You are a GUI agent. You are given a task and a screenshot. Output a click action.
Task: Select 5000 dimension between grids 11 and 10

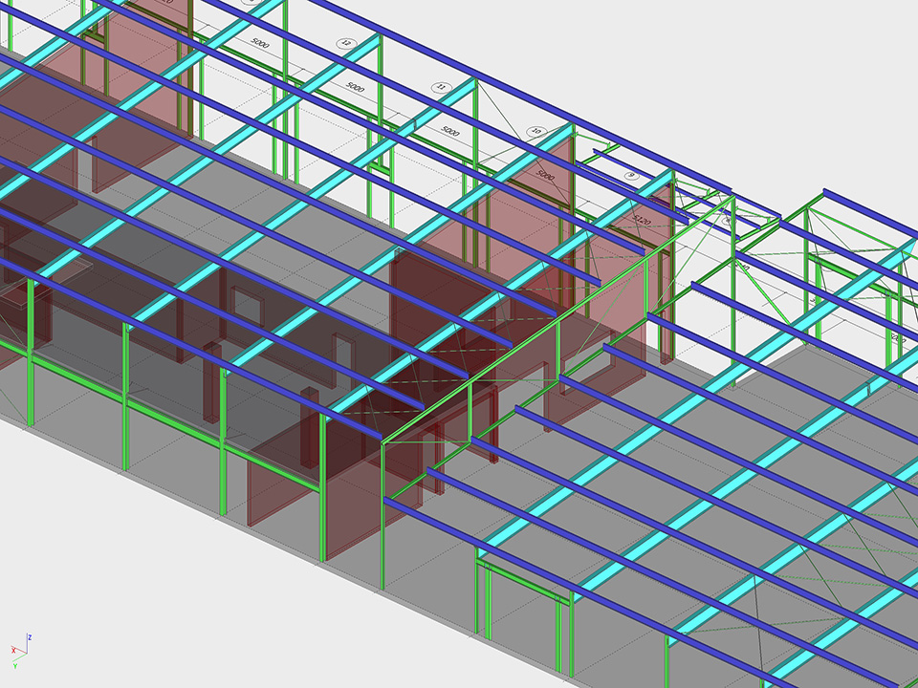click(450, 131)
